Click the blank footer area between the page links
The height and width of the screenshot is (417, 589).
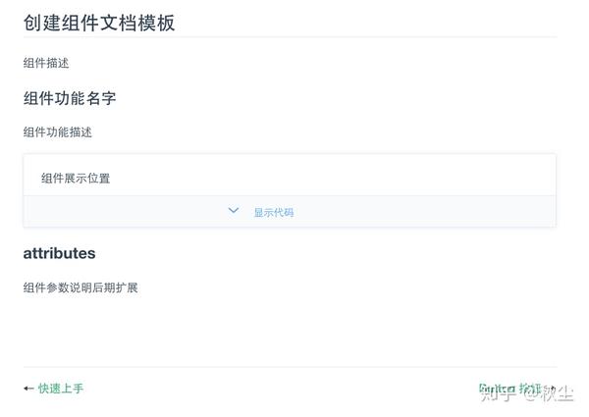[x=280, y=389]
